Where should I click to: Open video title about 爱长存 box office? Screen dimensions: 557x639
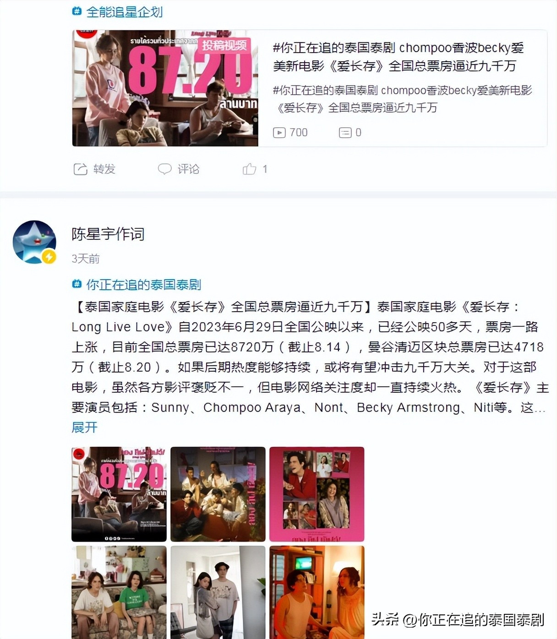coord(398,57)
